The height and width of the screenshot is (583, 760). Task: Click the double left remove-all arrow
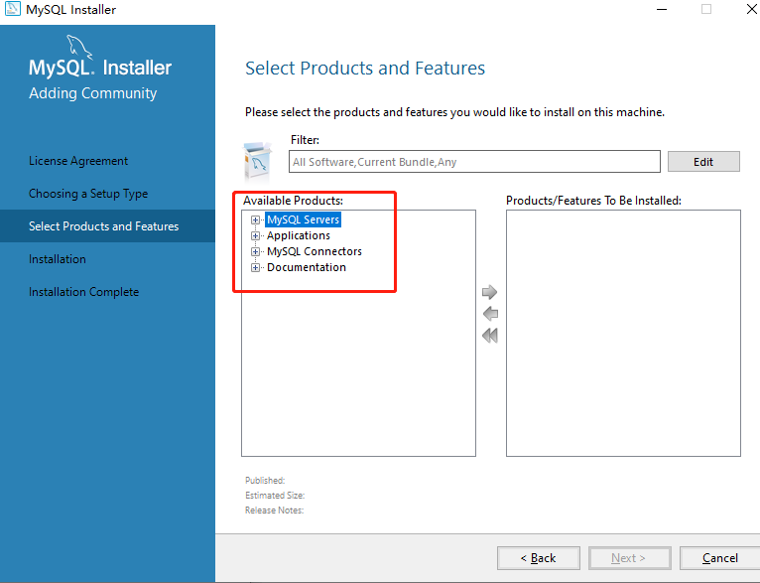click(489, 336)
